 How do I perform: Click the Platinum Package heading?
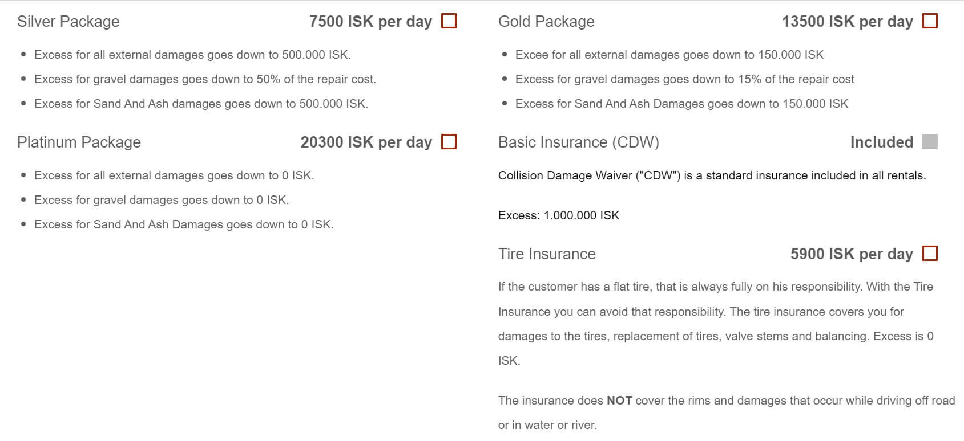pyautogui.click(x=79, y=142)
